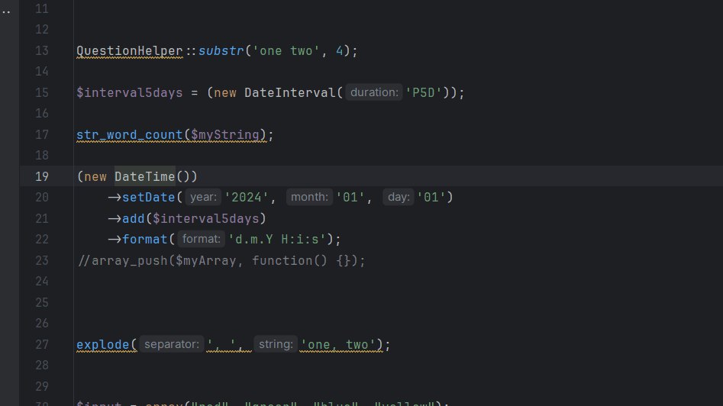Click the str_word_count function name

[130, 134]
